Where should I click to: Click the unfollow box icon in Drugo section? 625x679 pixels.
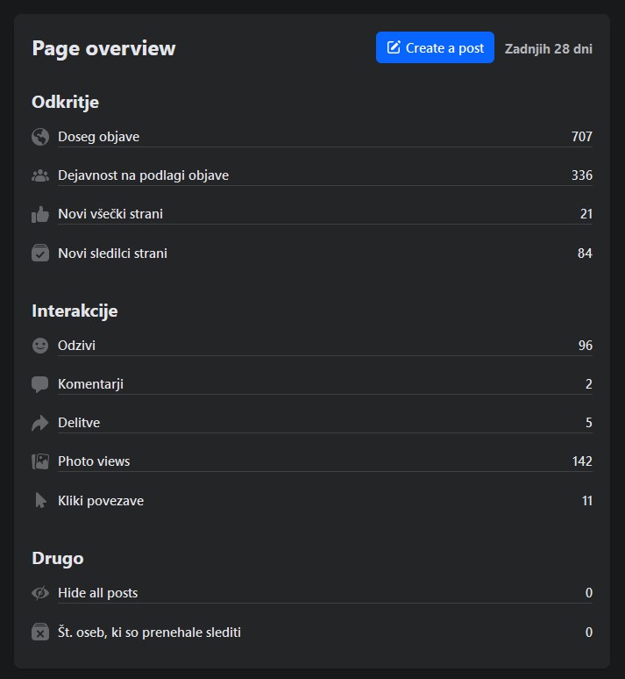coord(39,633)
